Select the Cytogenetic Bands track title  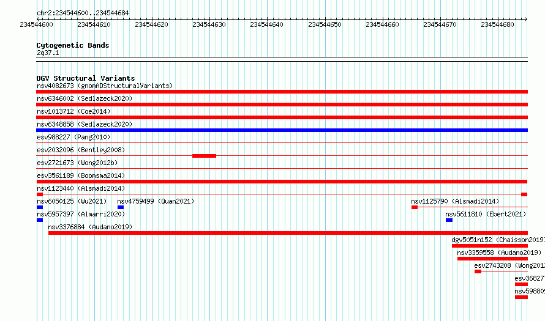coord(73,45)
